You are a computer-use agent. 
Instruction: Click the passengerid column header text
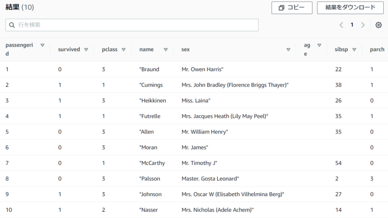[x=19, y=50]
